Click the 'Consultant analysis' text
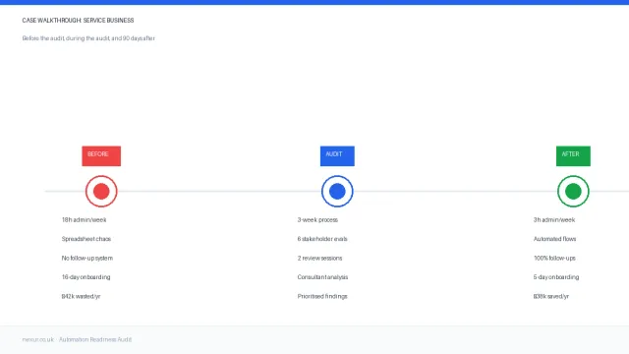This screenshot has height=354, width=629. pyautogui.click(x=322, y=277)
